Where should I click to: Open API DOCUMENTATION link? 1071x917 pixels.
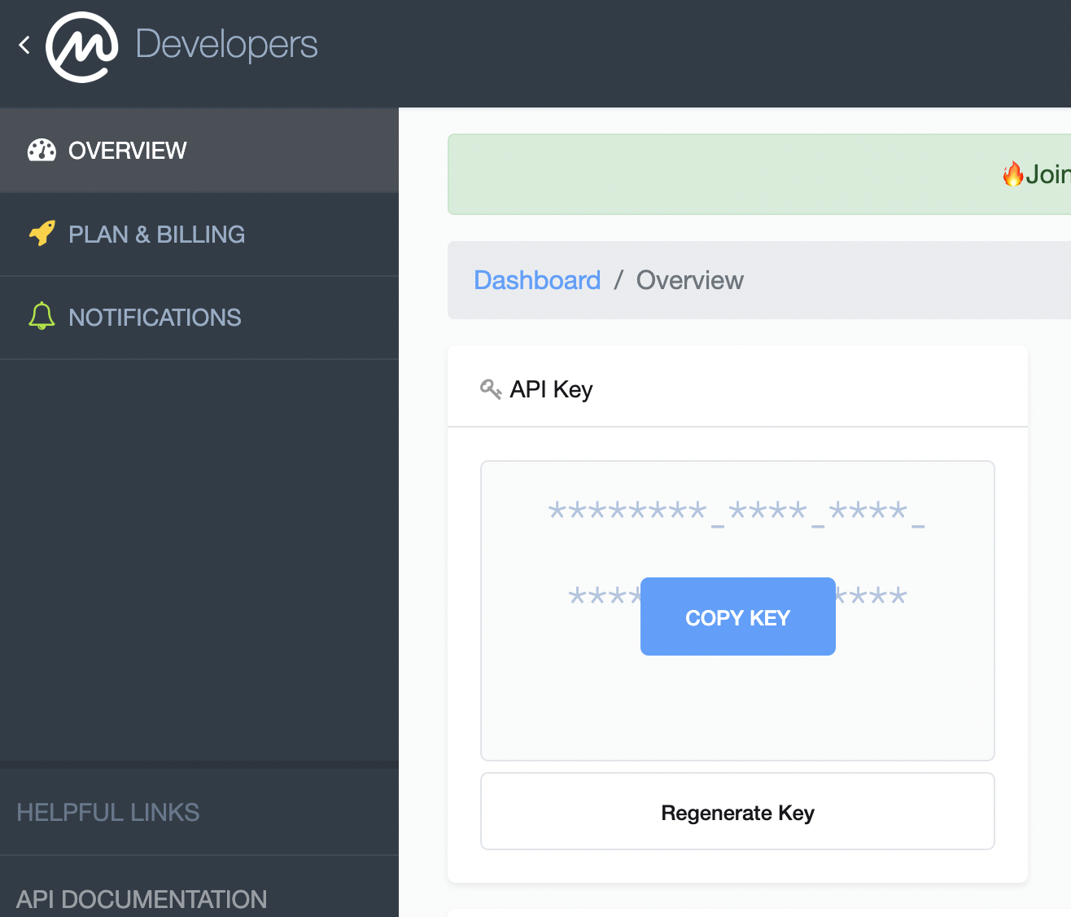[142, 899]
